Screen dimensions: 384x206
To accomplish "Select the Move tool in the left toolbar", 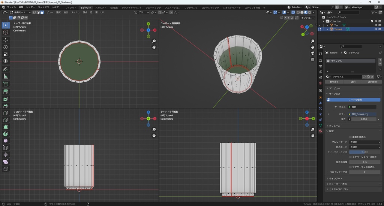I will [x=6, y=40].
